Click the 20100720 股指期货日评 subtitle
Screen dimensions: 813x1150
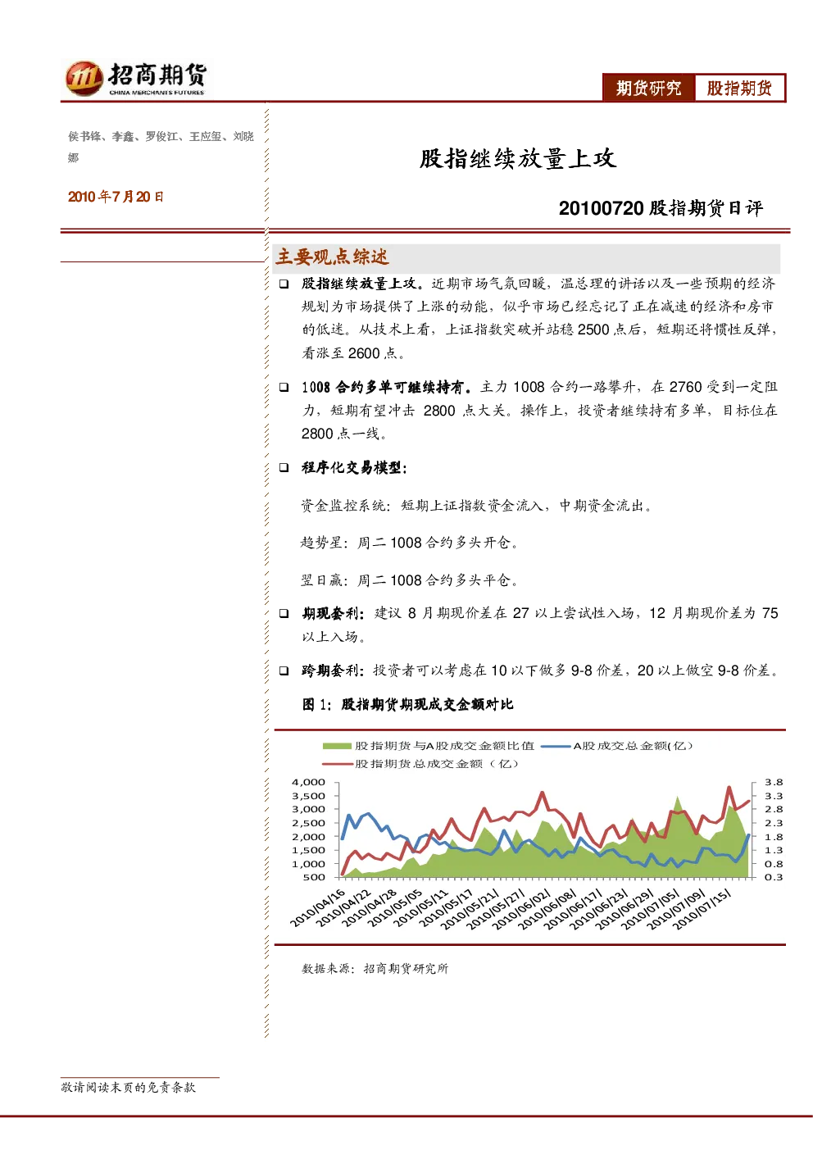(661, 208)
